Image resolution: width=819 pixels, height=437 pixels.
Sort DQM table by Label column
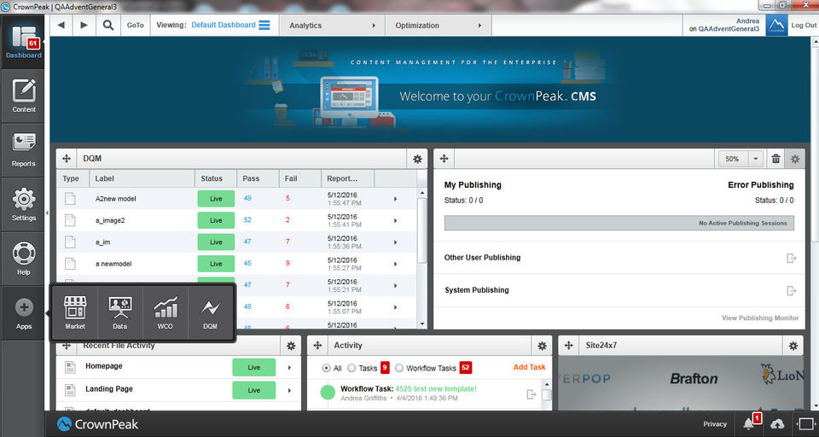[x=142, y=178]
